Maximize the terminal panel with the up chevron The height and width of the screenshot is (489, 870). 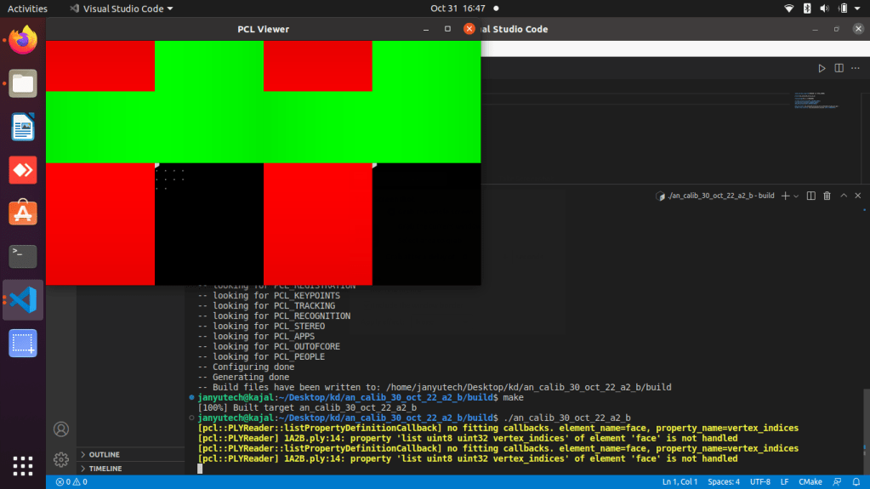click(844, 196)
